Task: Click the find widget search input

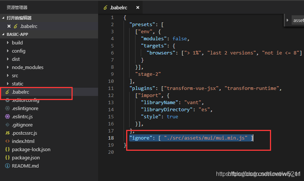Action: (298, 20)
